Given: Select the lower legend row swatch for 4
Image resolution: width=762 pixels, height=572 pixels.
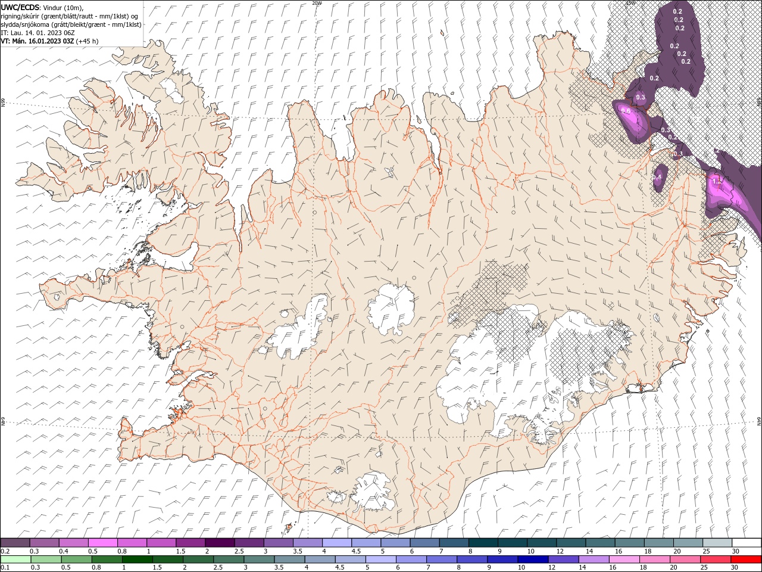Looking at the screenshot, I should (x=320, y=559).
